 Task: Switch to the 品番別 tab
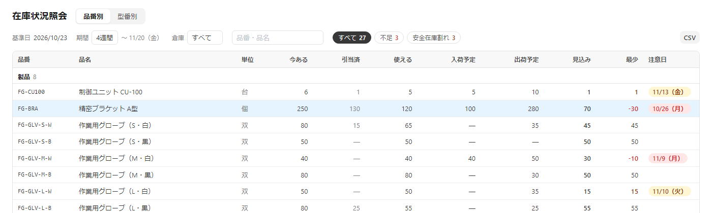[94, 16]
